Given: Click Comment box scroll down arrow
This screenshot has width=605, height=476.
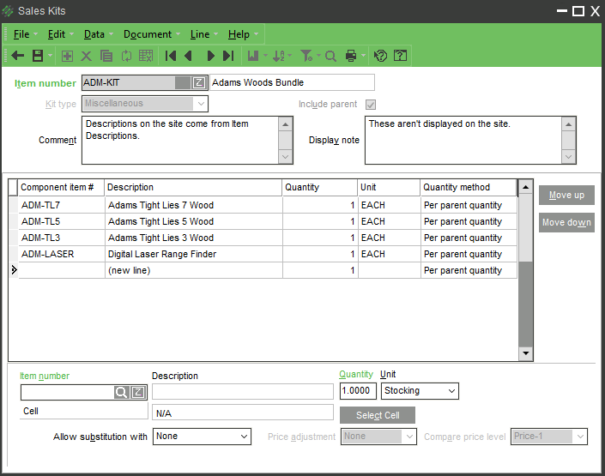Looking at the screenshot, I should [285, 157].
